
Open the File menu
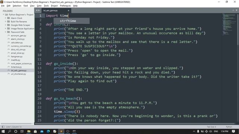tap(3, 6)
